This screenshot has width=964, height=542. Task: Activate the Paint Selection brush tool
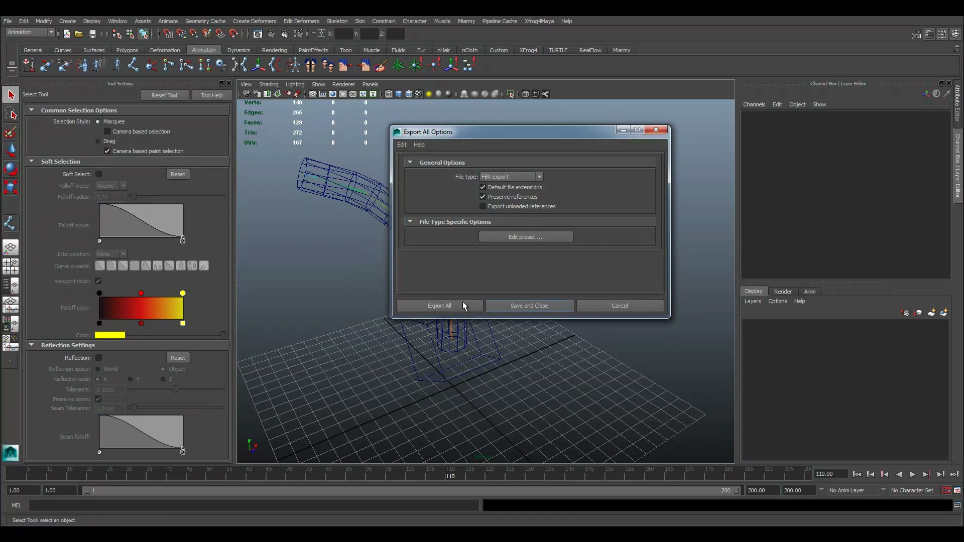(x=11, y=132)
